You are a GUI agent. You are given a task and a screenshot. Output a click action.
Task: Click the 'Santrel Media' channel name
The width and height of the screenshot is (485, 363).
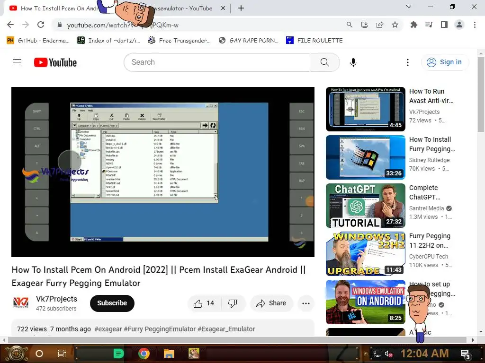coord(427,208)
